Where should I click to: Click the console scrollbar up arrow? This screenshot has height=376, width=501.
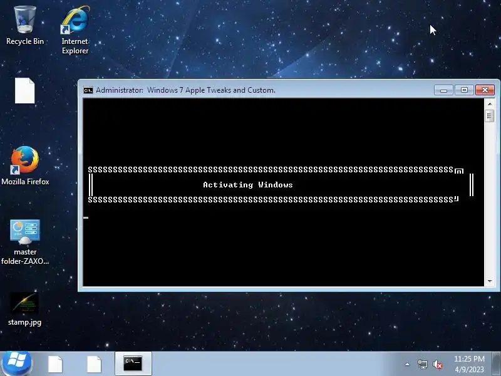490,104
